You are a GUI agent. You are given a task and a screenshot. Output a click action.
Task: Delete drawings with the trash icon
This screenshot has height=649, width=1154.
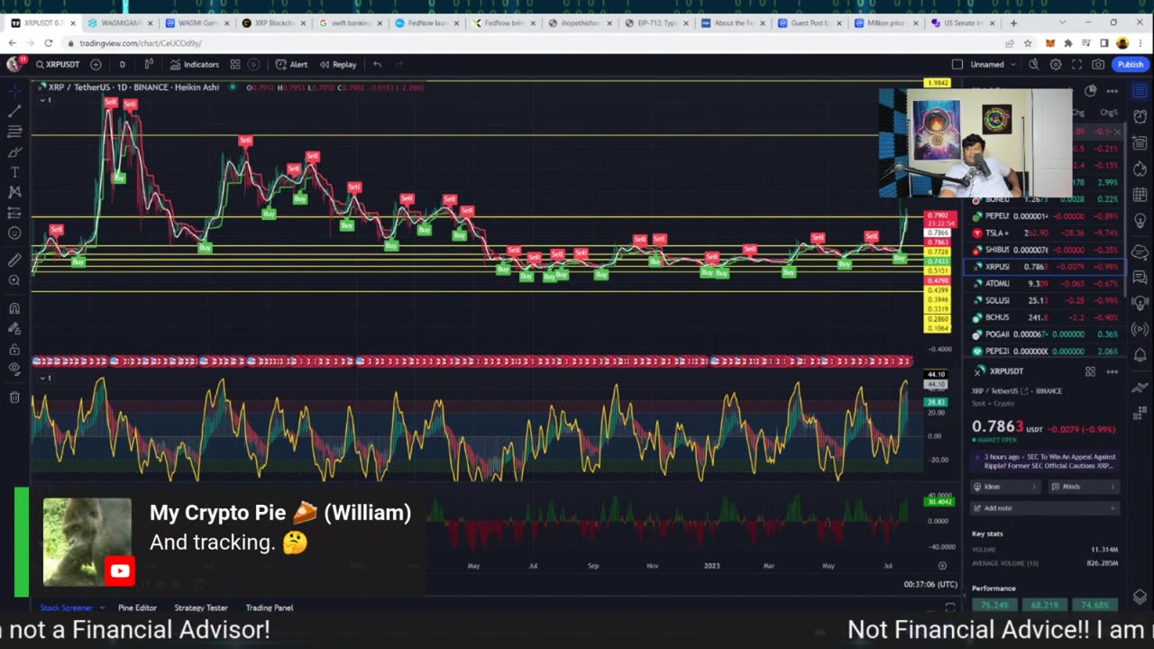(14, 397)
